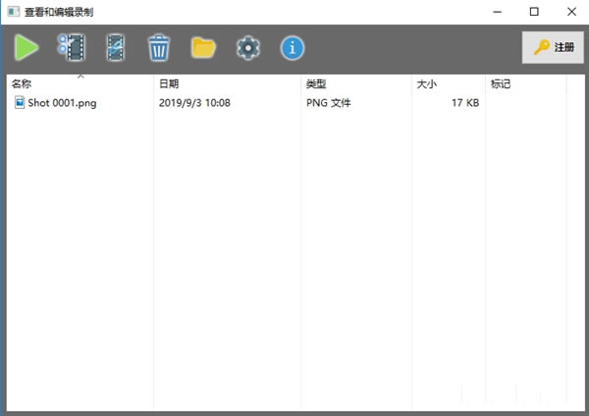Screen dimensions: 589x416
Task: Sort the list by the 名称 column header
Action: coord(23,84)
